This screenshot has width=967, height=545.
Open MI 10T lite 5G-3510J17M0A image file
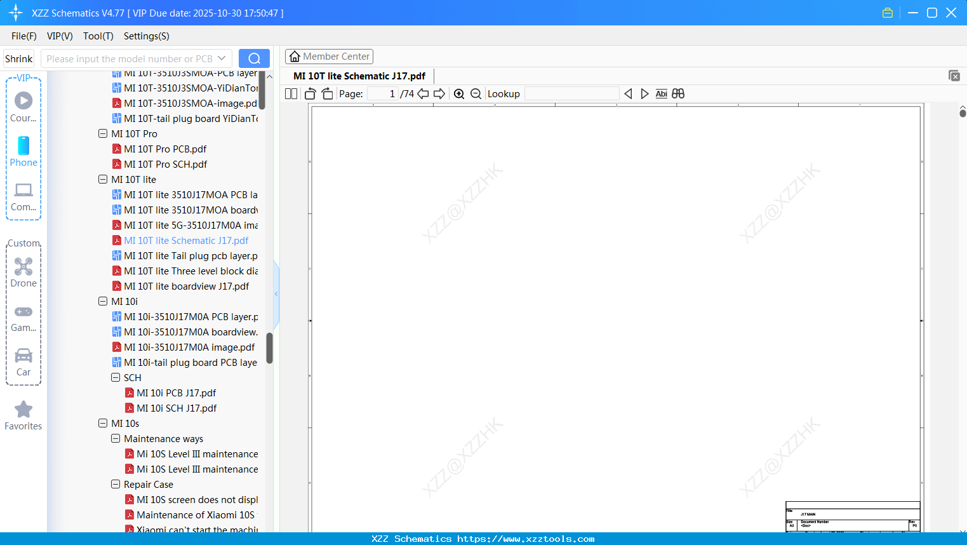pos(185,225)
